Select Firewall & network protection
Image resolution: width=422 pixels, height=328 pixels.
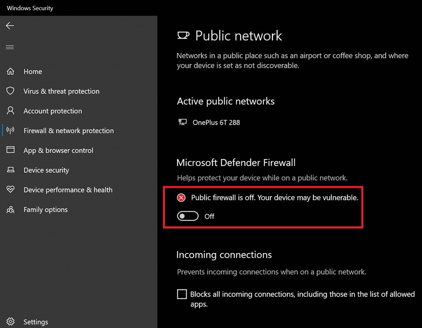click(x=79, y=130)
